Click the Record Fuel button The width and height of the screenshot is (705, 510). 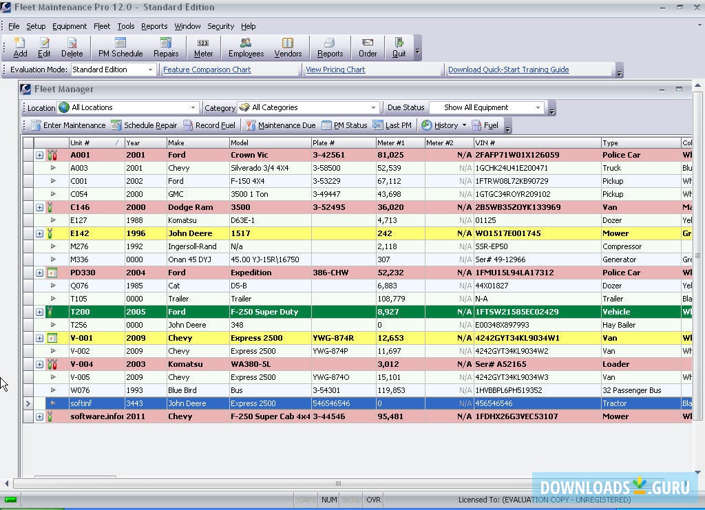209,125
